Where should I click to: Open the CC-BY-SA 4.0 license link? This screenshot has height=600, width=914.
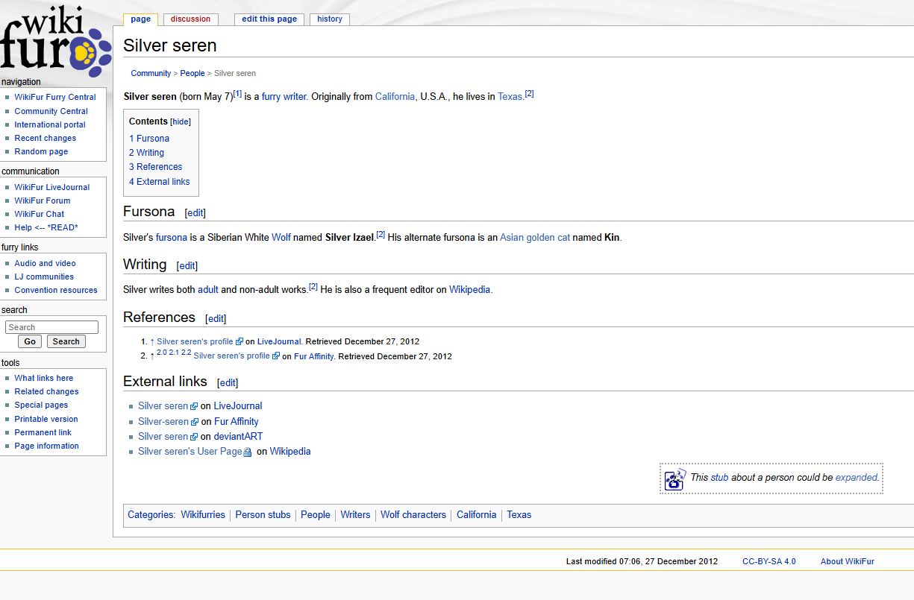tap(769, 561)
